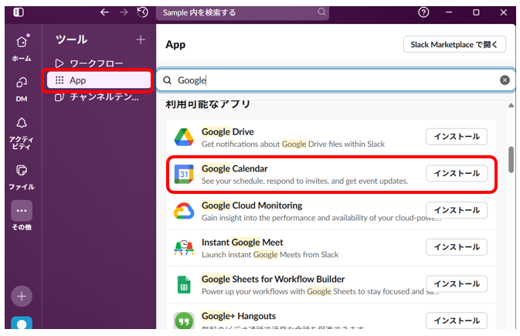This screenshot has width=520, height=336.
Task: Click the round plus create button
Action: (22, 296)
